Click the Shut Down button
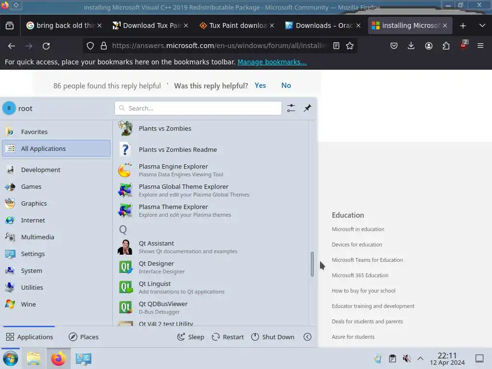This screenshot has width=492, height=369. click(x=273, y=337)
